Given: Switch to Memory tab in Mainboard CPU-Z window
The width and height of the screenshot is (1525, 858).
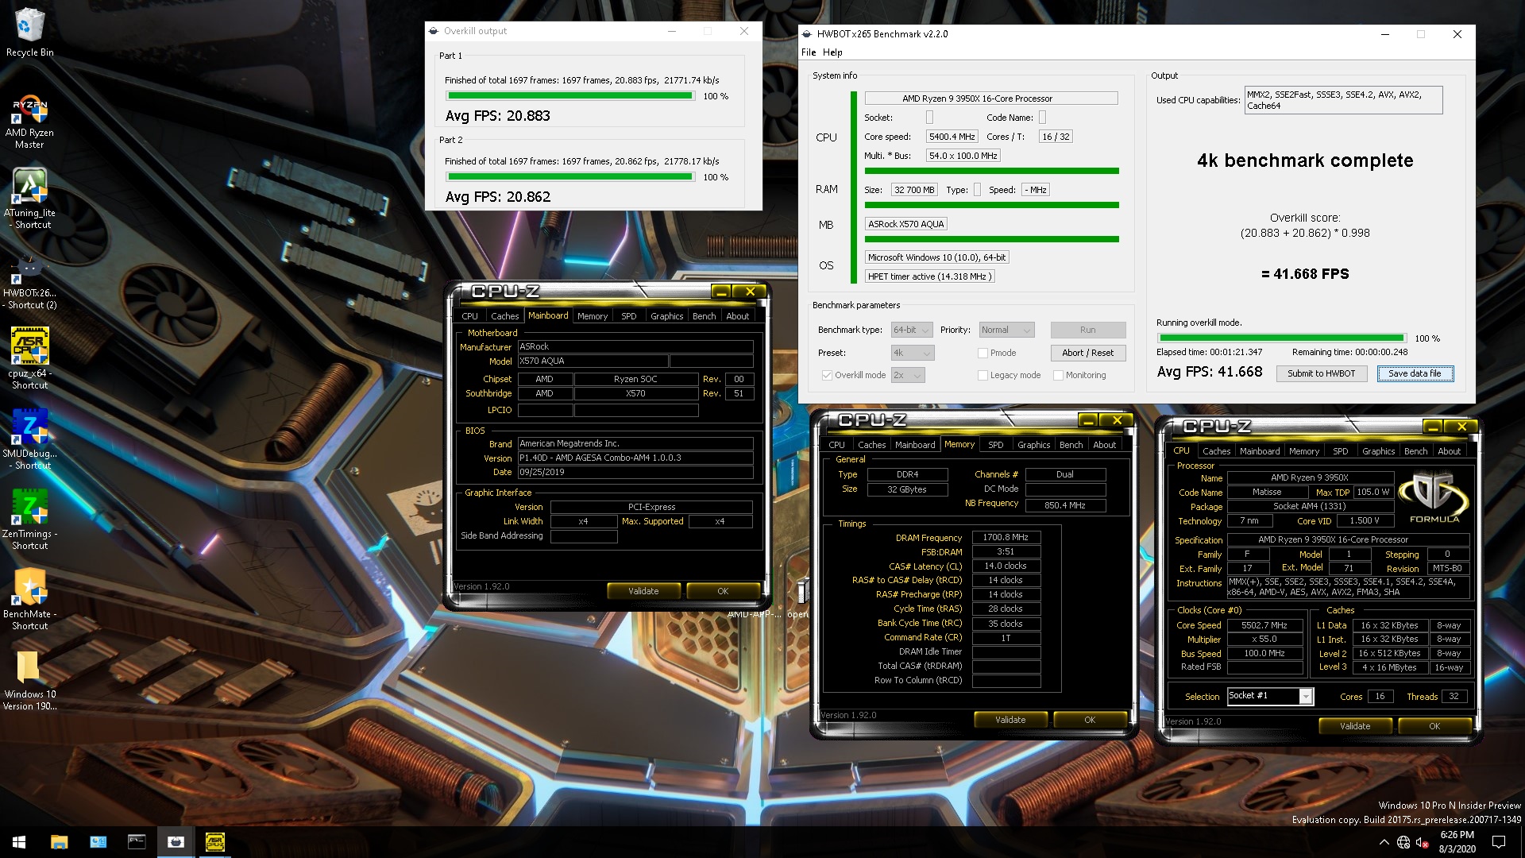Looking at the screenshot, I should (593, 316).
